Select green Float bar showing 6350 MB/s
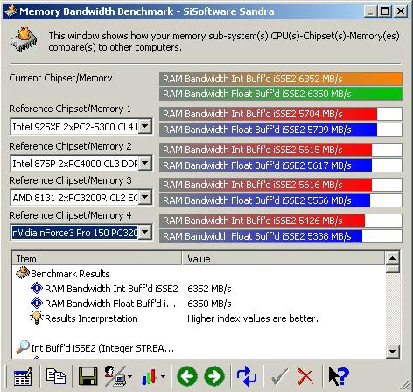The width and height of the screenshot is (413, 392). tap(281, 94)
